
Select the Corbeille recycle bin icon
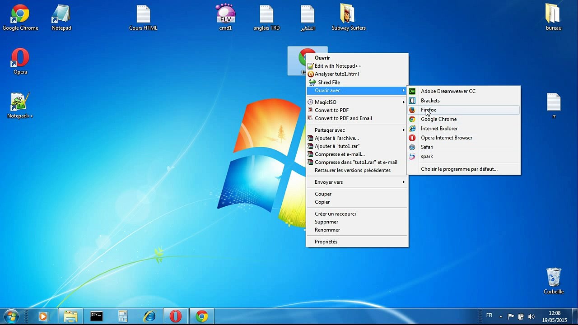[x=554, y=281]
